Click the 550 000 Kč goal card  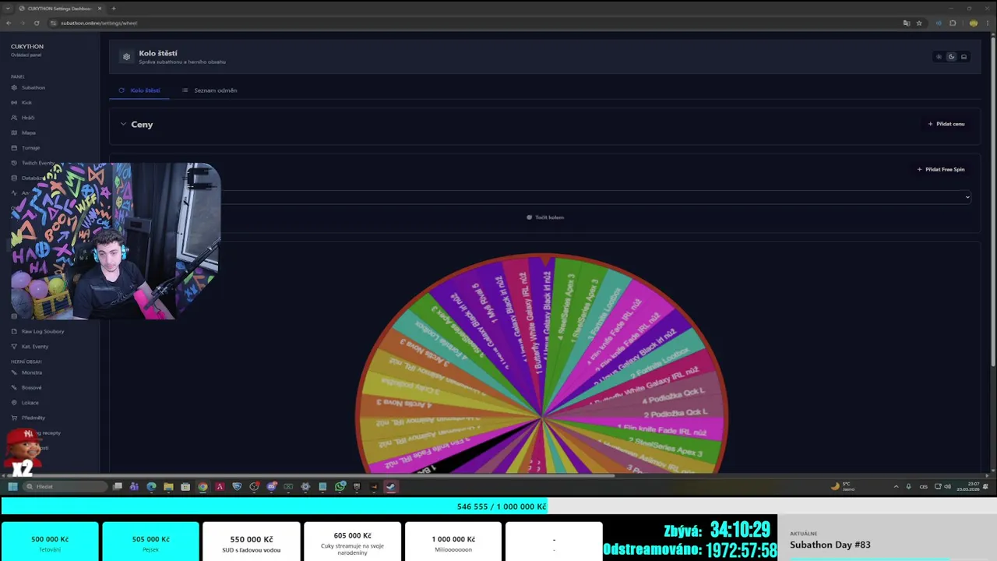pyautogui.click(x=251, y=542)
